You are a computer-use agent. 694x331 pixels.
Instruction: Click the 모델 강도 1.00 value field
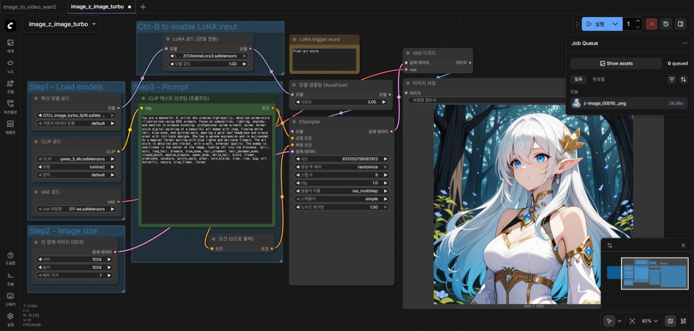coord(208,64)
